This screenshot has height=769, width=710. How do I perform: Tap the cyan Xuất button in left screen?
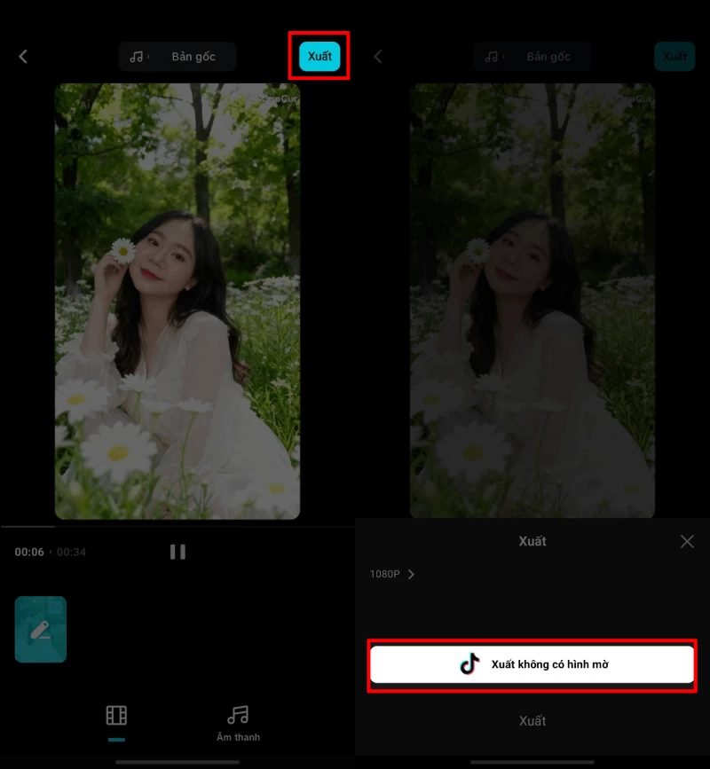pos(319,56)
